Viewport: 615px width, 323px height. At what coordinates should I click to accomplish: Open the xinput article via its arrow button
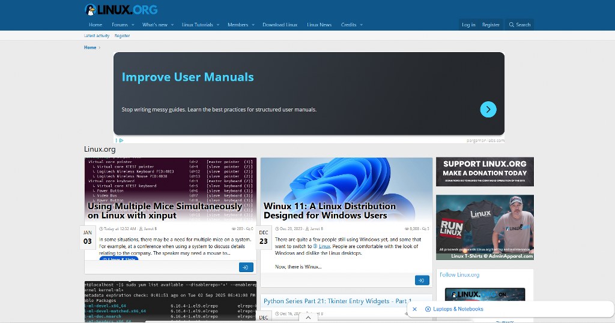(246, 267)
